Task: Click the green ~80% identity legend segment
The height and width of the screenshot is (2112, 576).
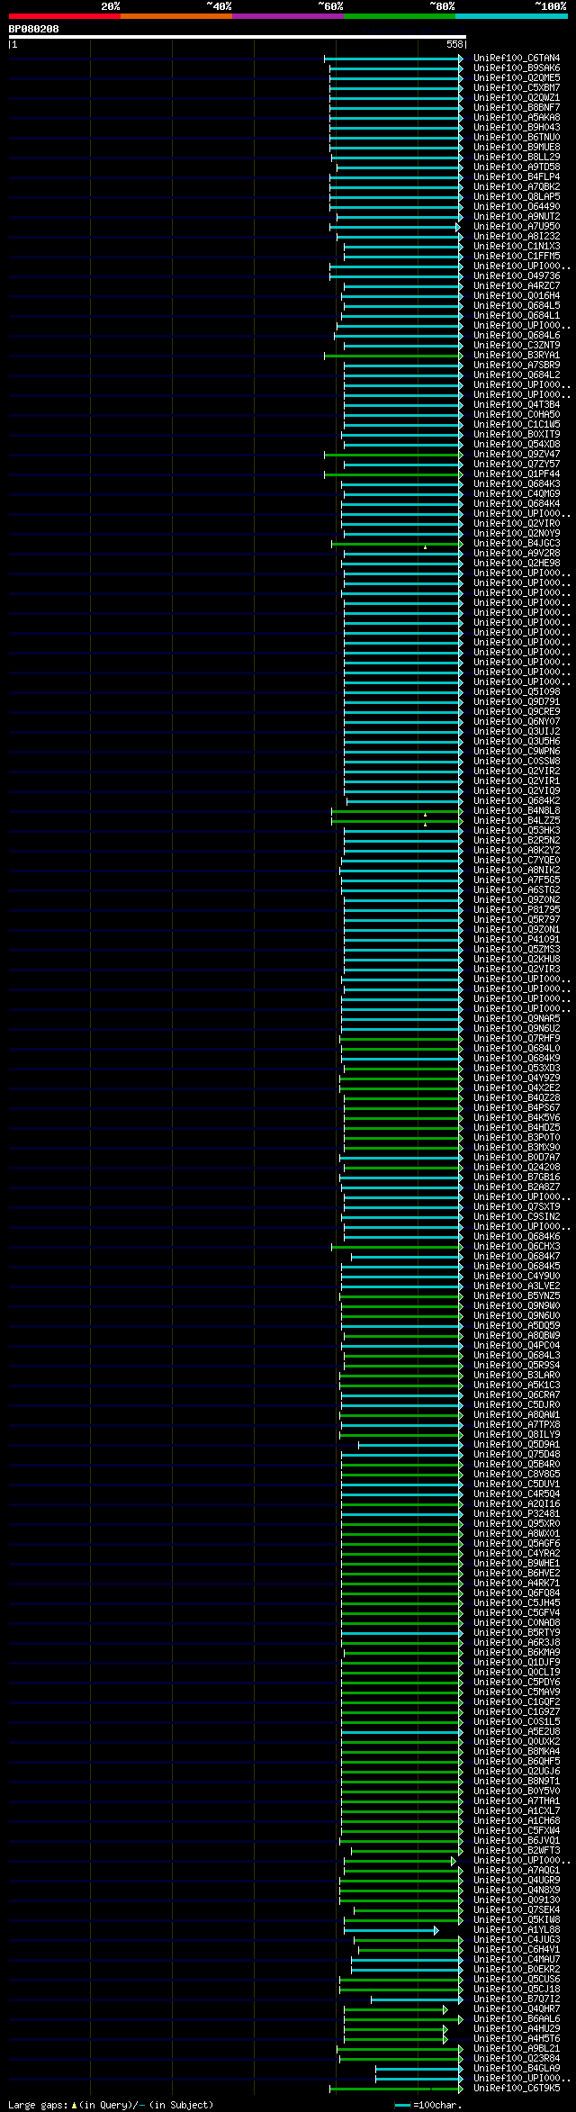Action: coord(400,16)
